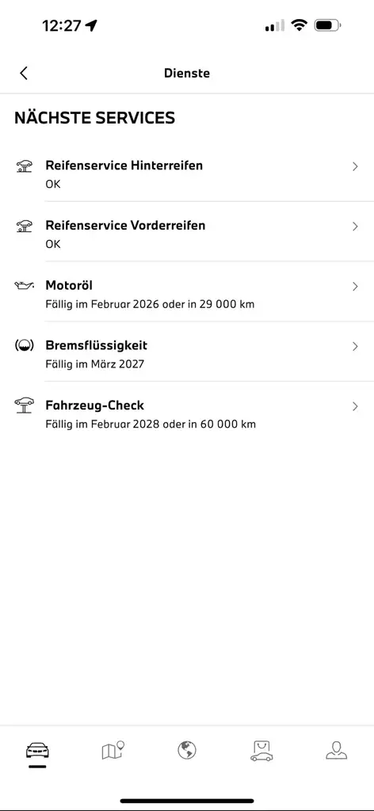Tap the Hinterreifen tire service icon

(25, 166)
